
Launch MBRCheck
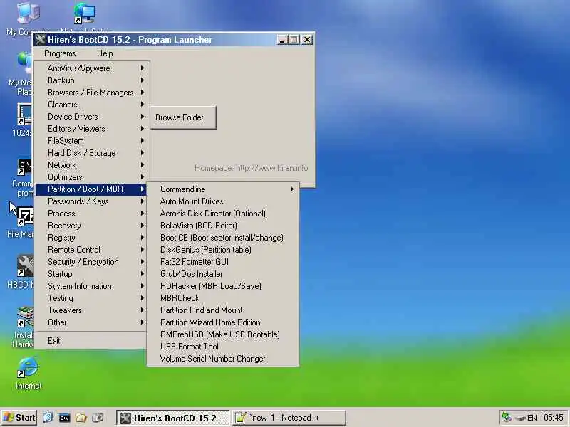223,298
